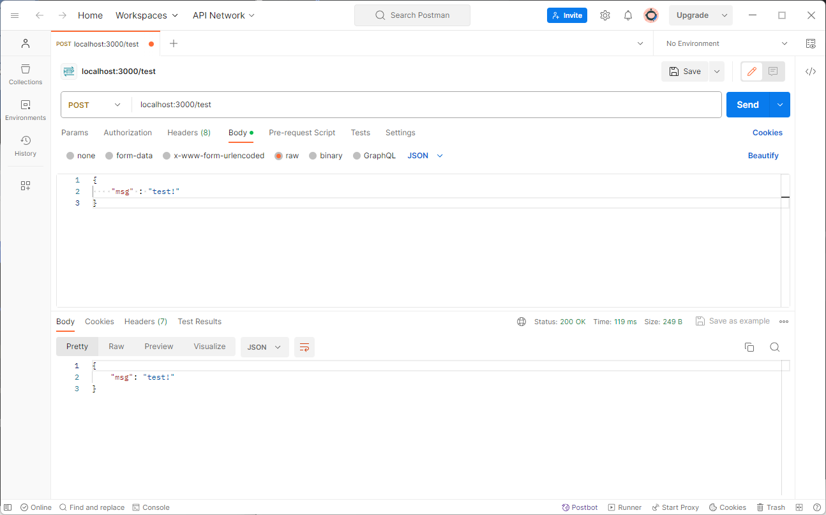Open the user avatar menu
This screenshot has width=826, height=515.
(651, 15)
